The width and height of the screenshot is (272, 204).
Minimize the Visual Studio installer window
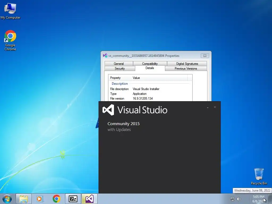208,107
